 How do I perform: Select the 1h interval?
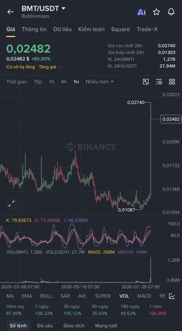52,82
